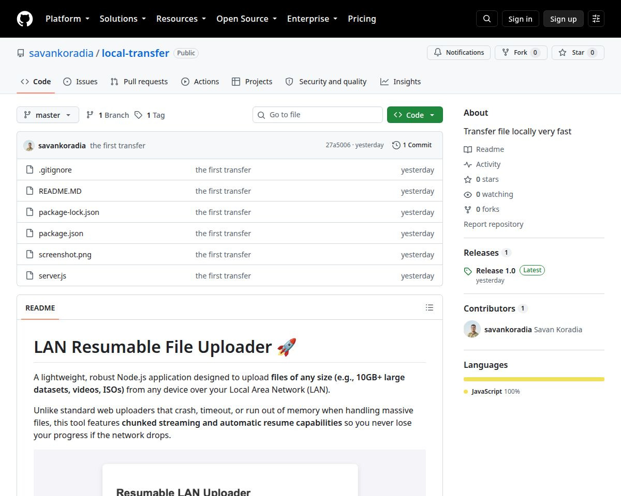This screenshot has width=621, height=496.
Task: View the 0 watching link
Action: (489, 194)
